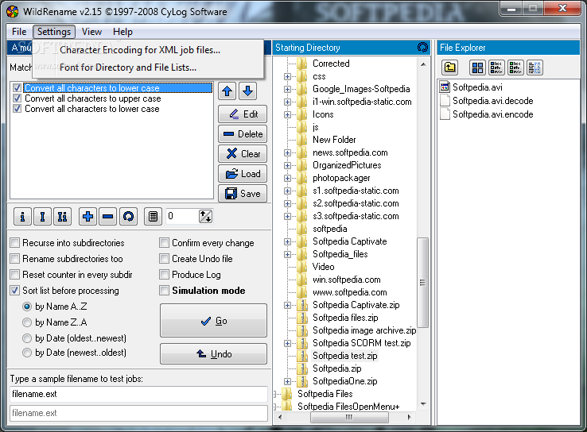Expand news.softpedia.com folder node
The width and height of the screenshot is (587, 432).
tap(287, 152)
